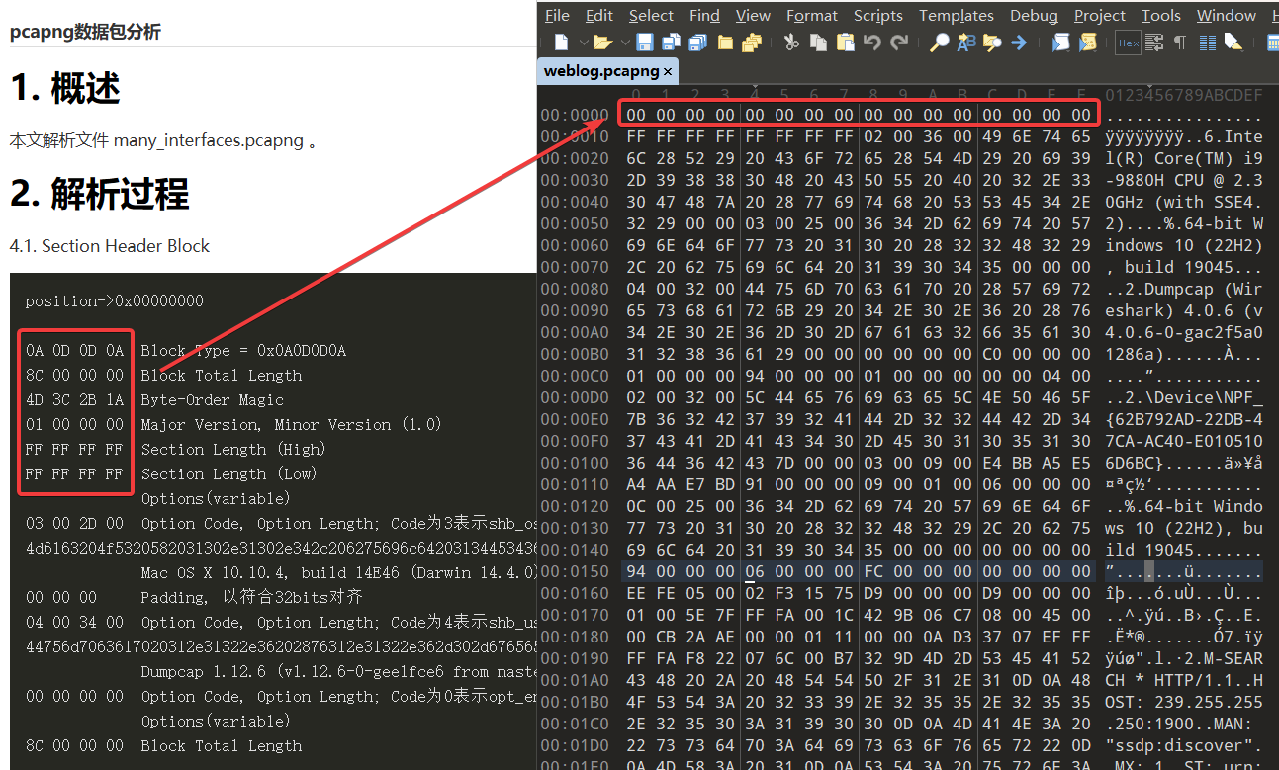
Task: Expand the dropdown arrow beside New file
Action: [583, 43]
